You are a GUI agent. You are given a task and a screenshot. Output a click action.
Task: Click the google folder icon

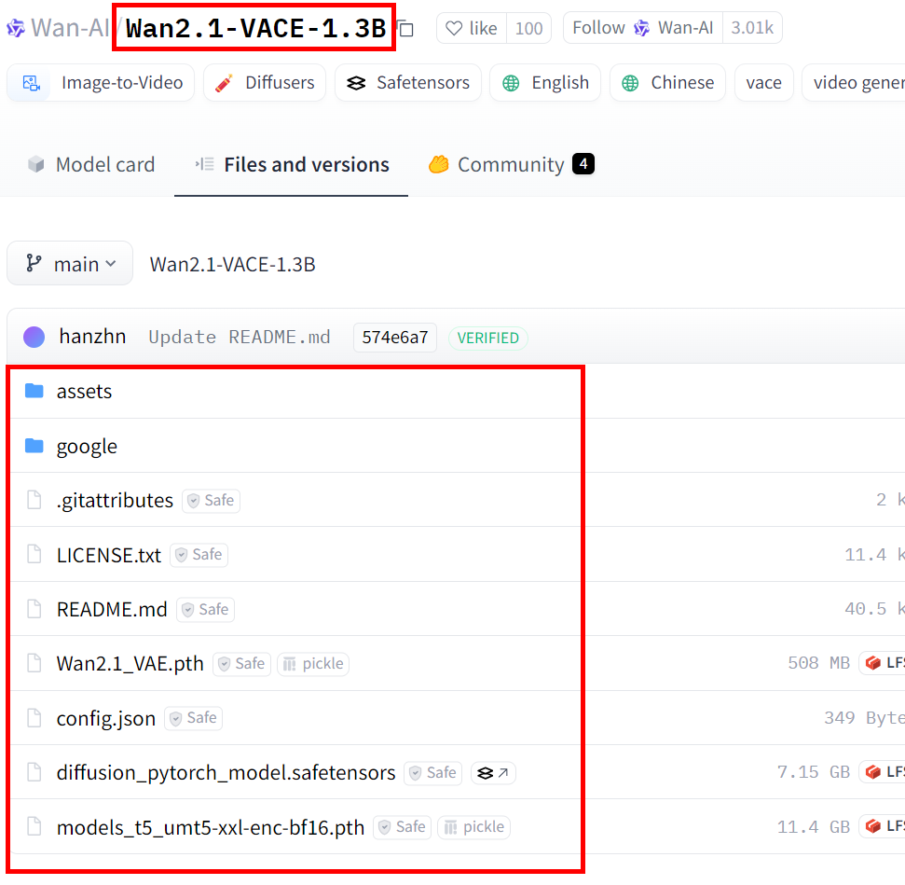34,446
